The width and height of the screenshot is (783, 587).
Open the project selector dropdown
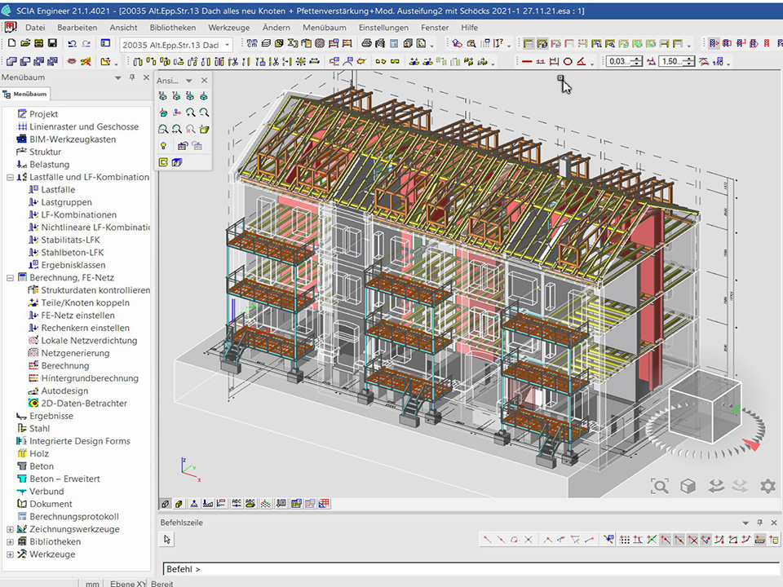pos(227,45)
